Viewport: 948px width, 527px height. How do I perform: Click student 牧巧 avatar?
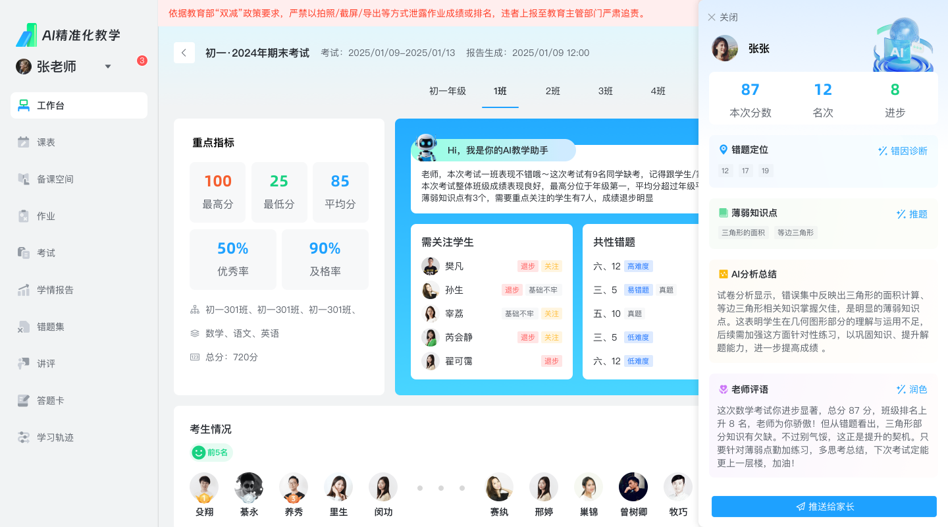[x=678, y=487]
